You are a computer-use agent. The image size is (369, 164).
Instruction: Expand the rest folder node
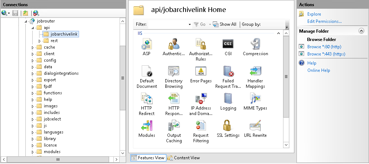click(x=40, y=41)
